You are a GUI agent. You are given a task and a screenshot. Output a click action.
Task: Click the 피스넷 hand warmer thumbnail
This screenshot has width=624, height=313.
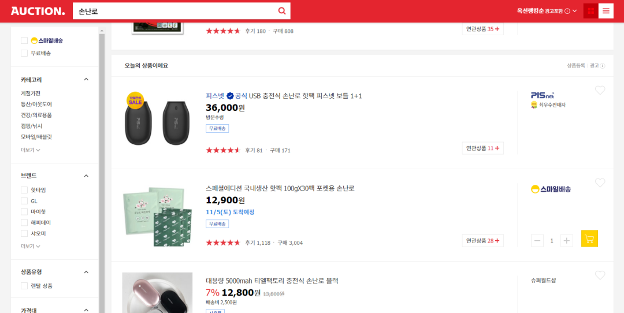pos(157,118)
